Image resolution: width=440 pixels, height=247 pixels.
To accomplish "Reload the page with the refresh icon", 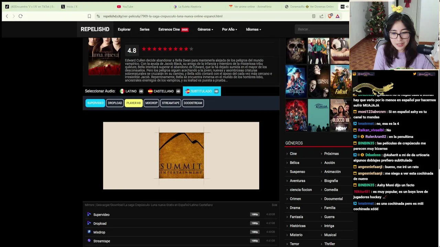I will point(21,16).
